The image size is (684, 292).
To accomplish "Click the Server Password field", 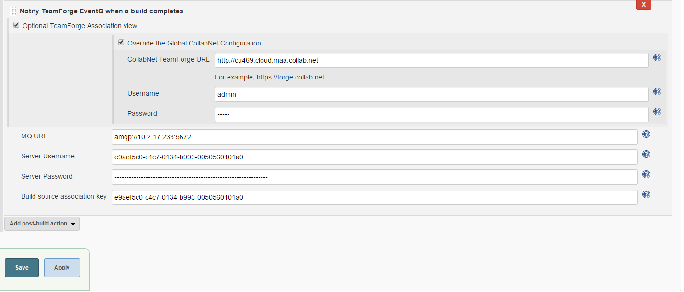I will 374,177.
